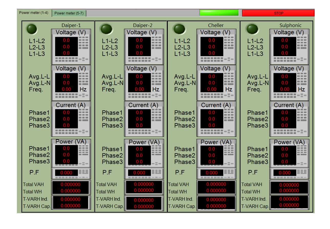Click the Current (A) header in Cheller panel
The width and height of the screenshot is (330, 229).
point(216,105)
